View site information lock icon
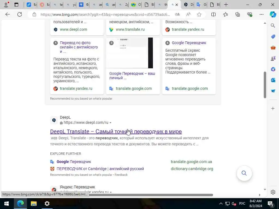The image size is (279, 209). pos(34,14)
